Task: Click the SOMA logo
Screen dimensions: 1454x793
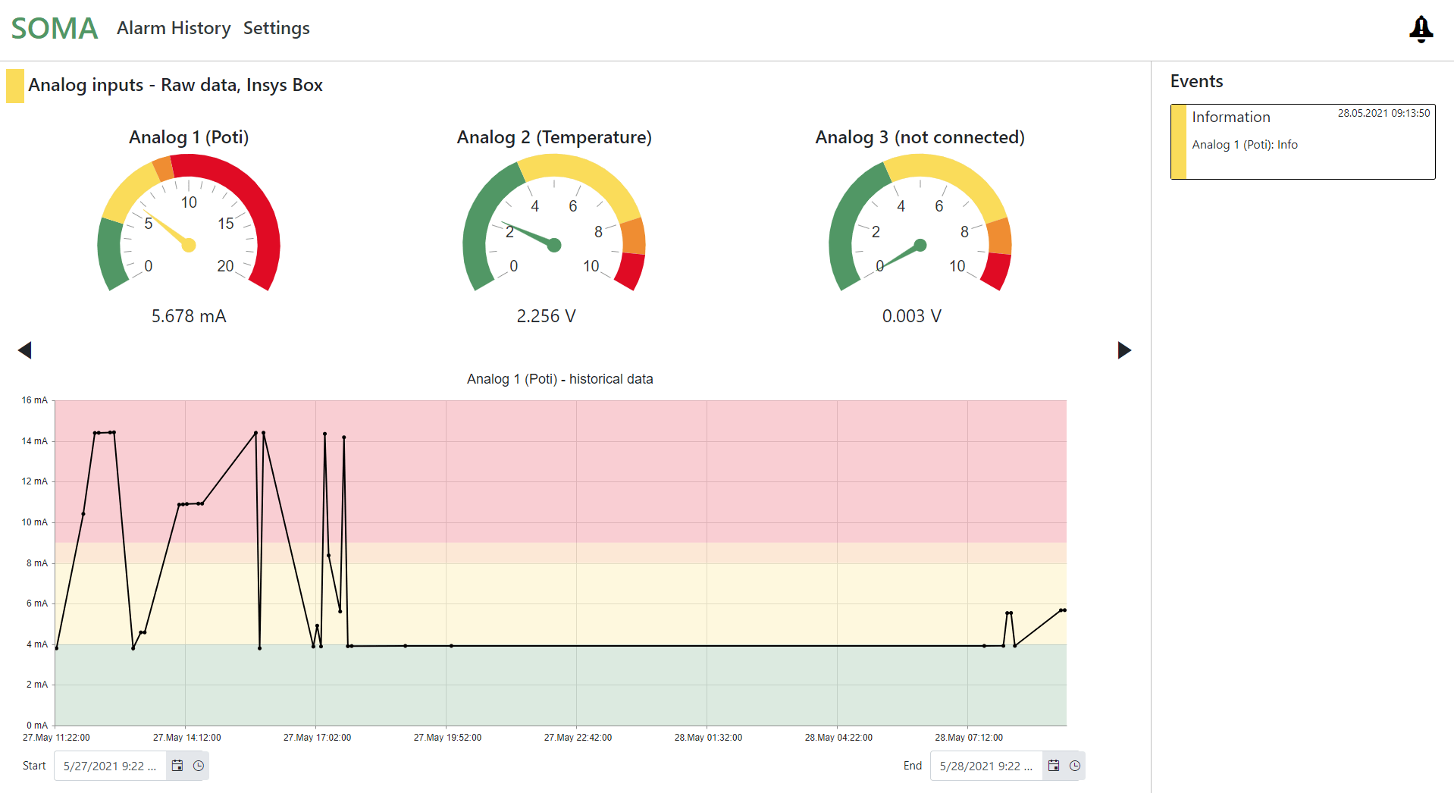Action: click(x=55, y=29)
